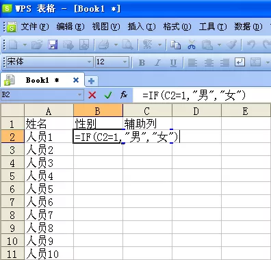Toggle Bold formatting
Screen dimensions: 271x260
click(x=142, y=62)
